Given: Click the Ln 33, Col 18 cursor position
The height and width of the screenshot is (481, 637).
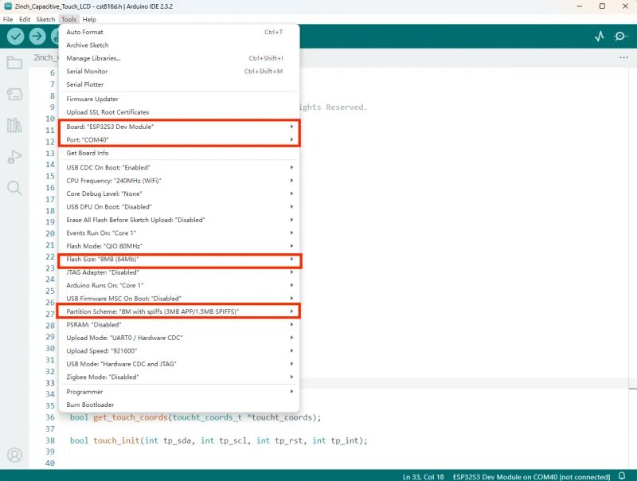Looking at the screenshot, I should [x=424, y=476].
